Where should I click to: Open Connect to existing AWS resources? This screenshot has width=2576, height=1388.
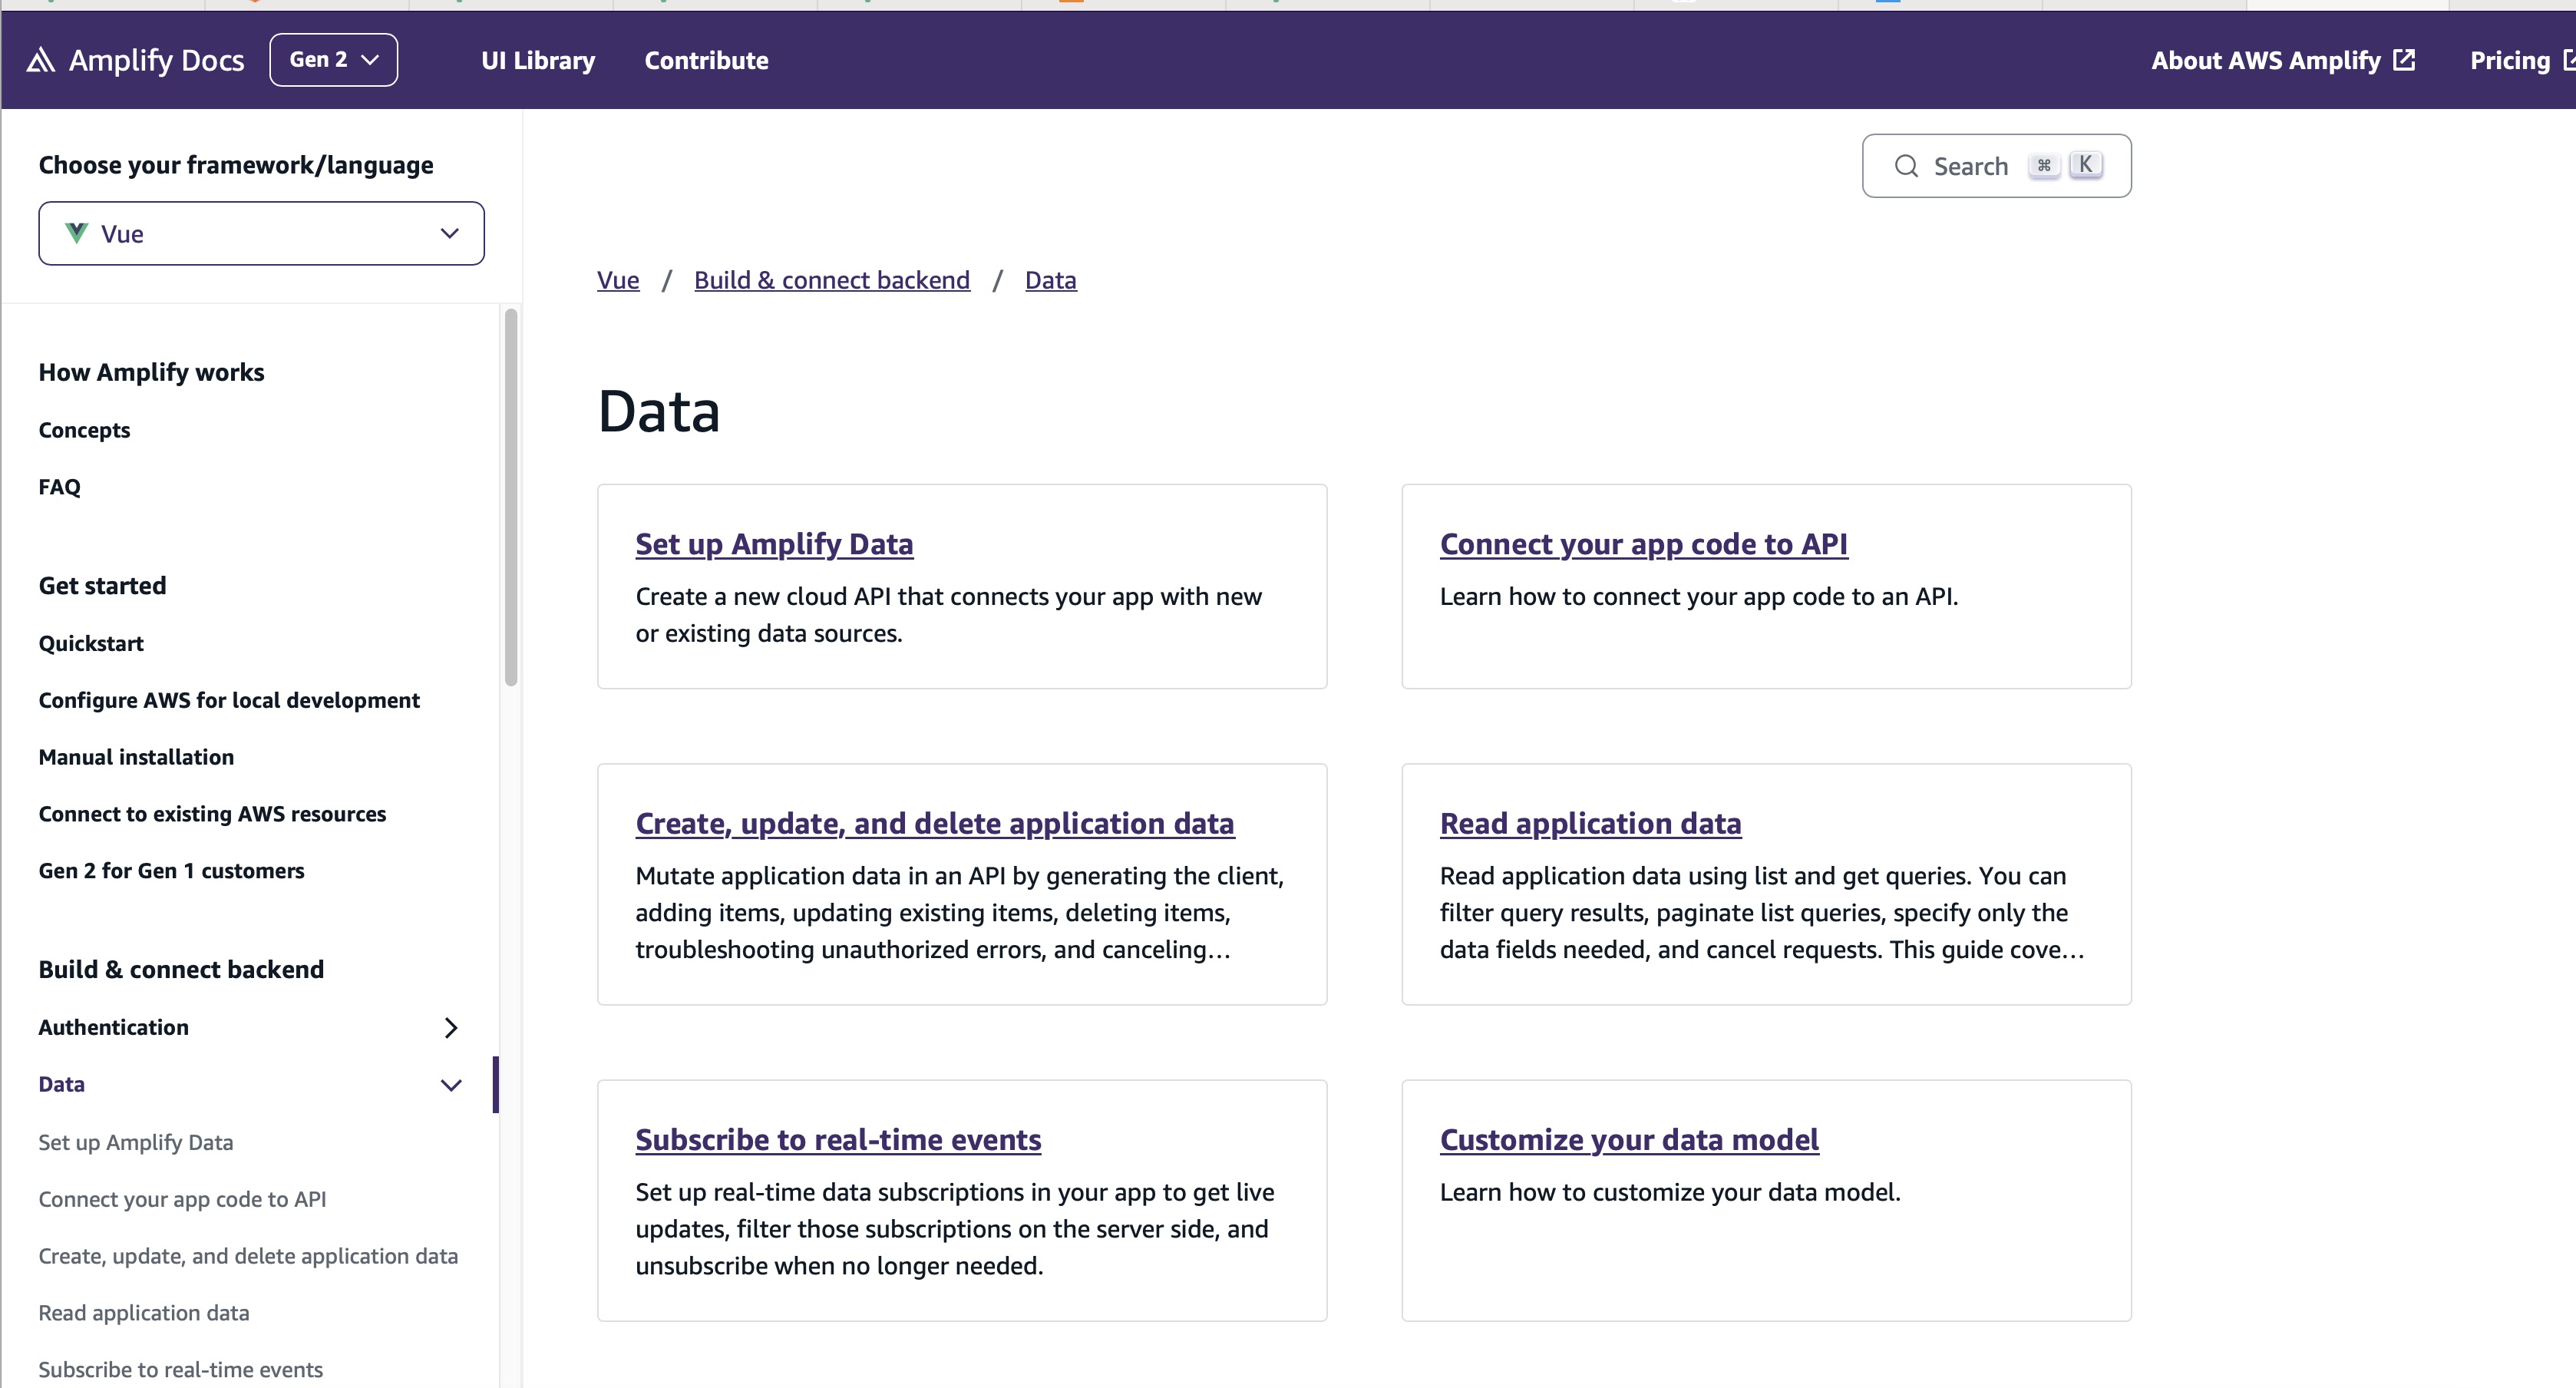[212, 814]
